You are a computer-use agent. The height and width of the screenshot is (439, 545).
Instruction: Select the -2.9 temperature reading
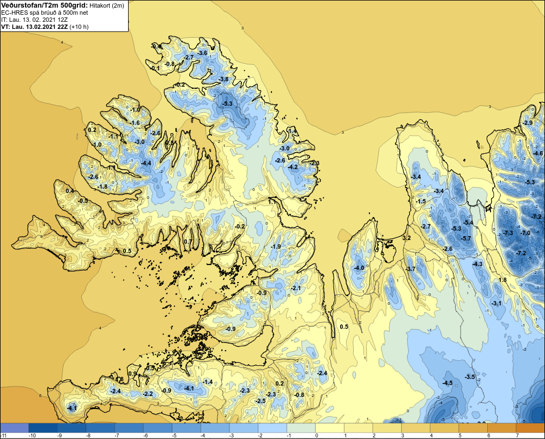528,123
